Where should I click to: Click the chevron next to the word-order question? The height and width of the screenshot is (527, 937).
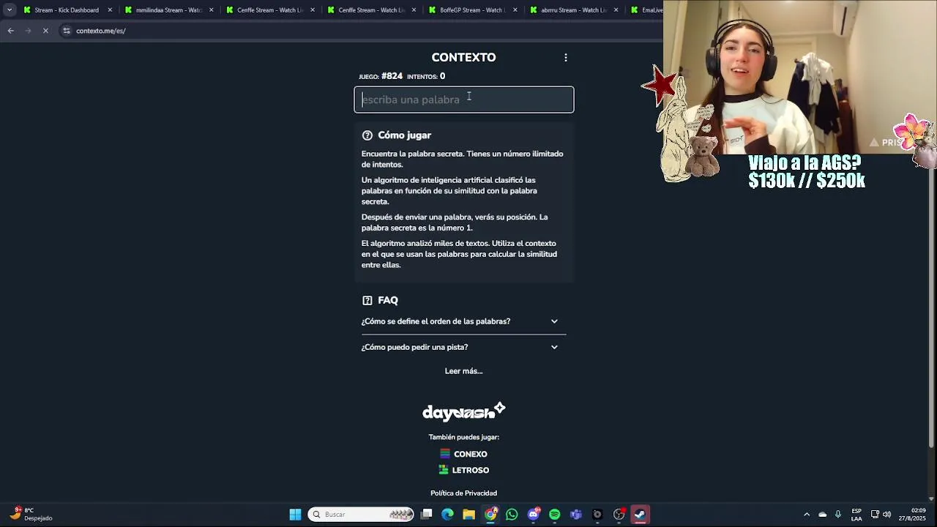click(x=554, y=321)
